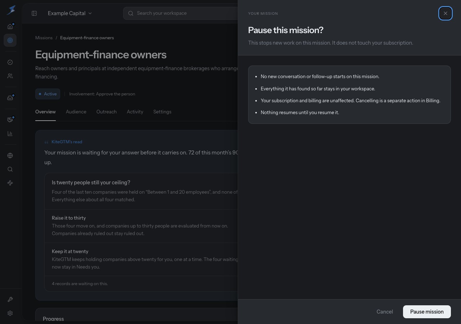Click the KiteGTM's read label
461x324 pixels.
(x=67, y=142)
